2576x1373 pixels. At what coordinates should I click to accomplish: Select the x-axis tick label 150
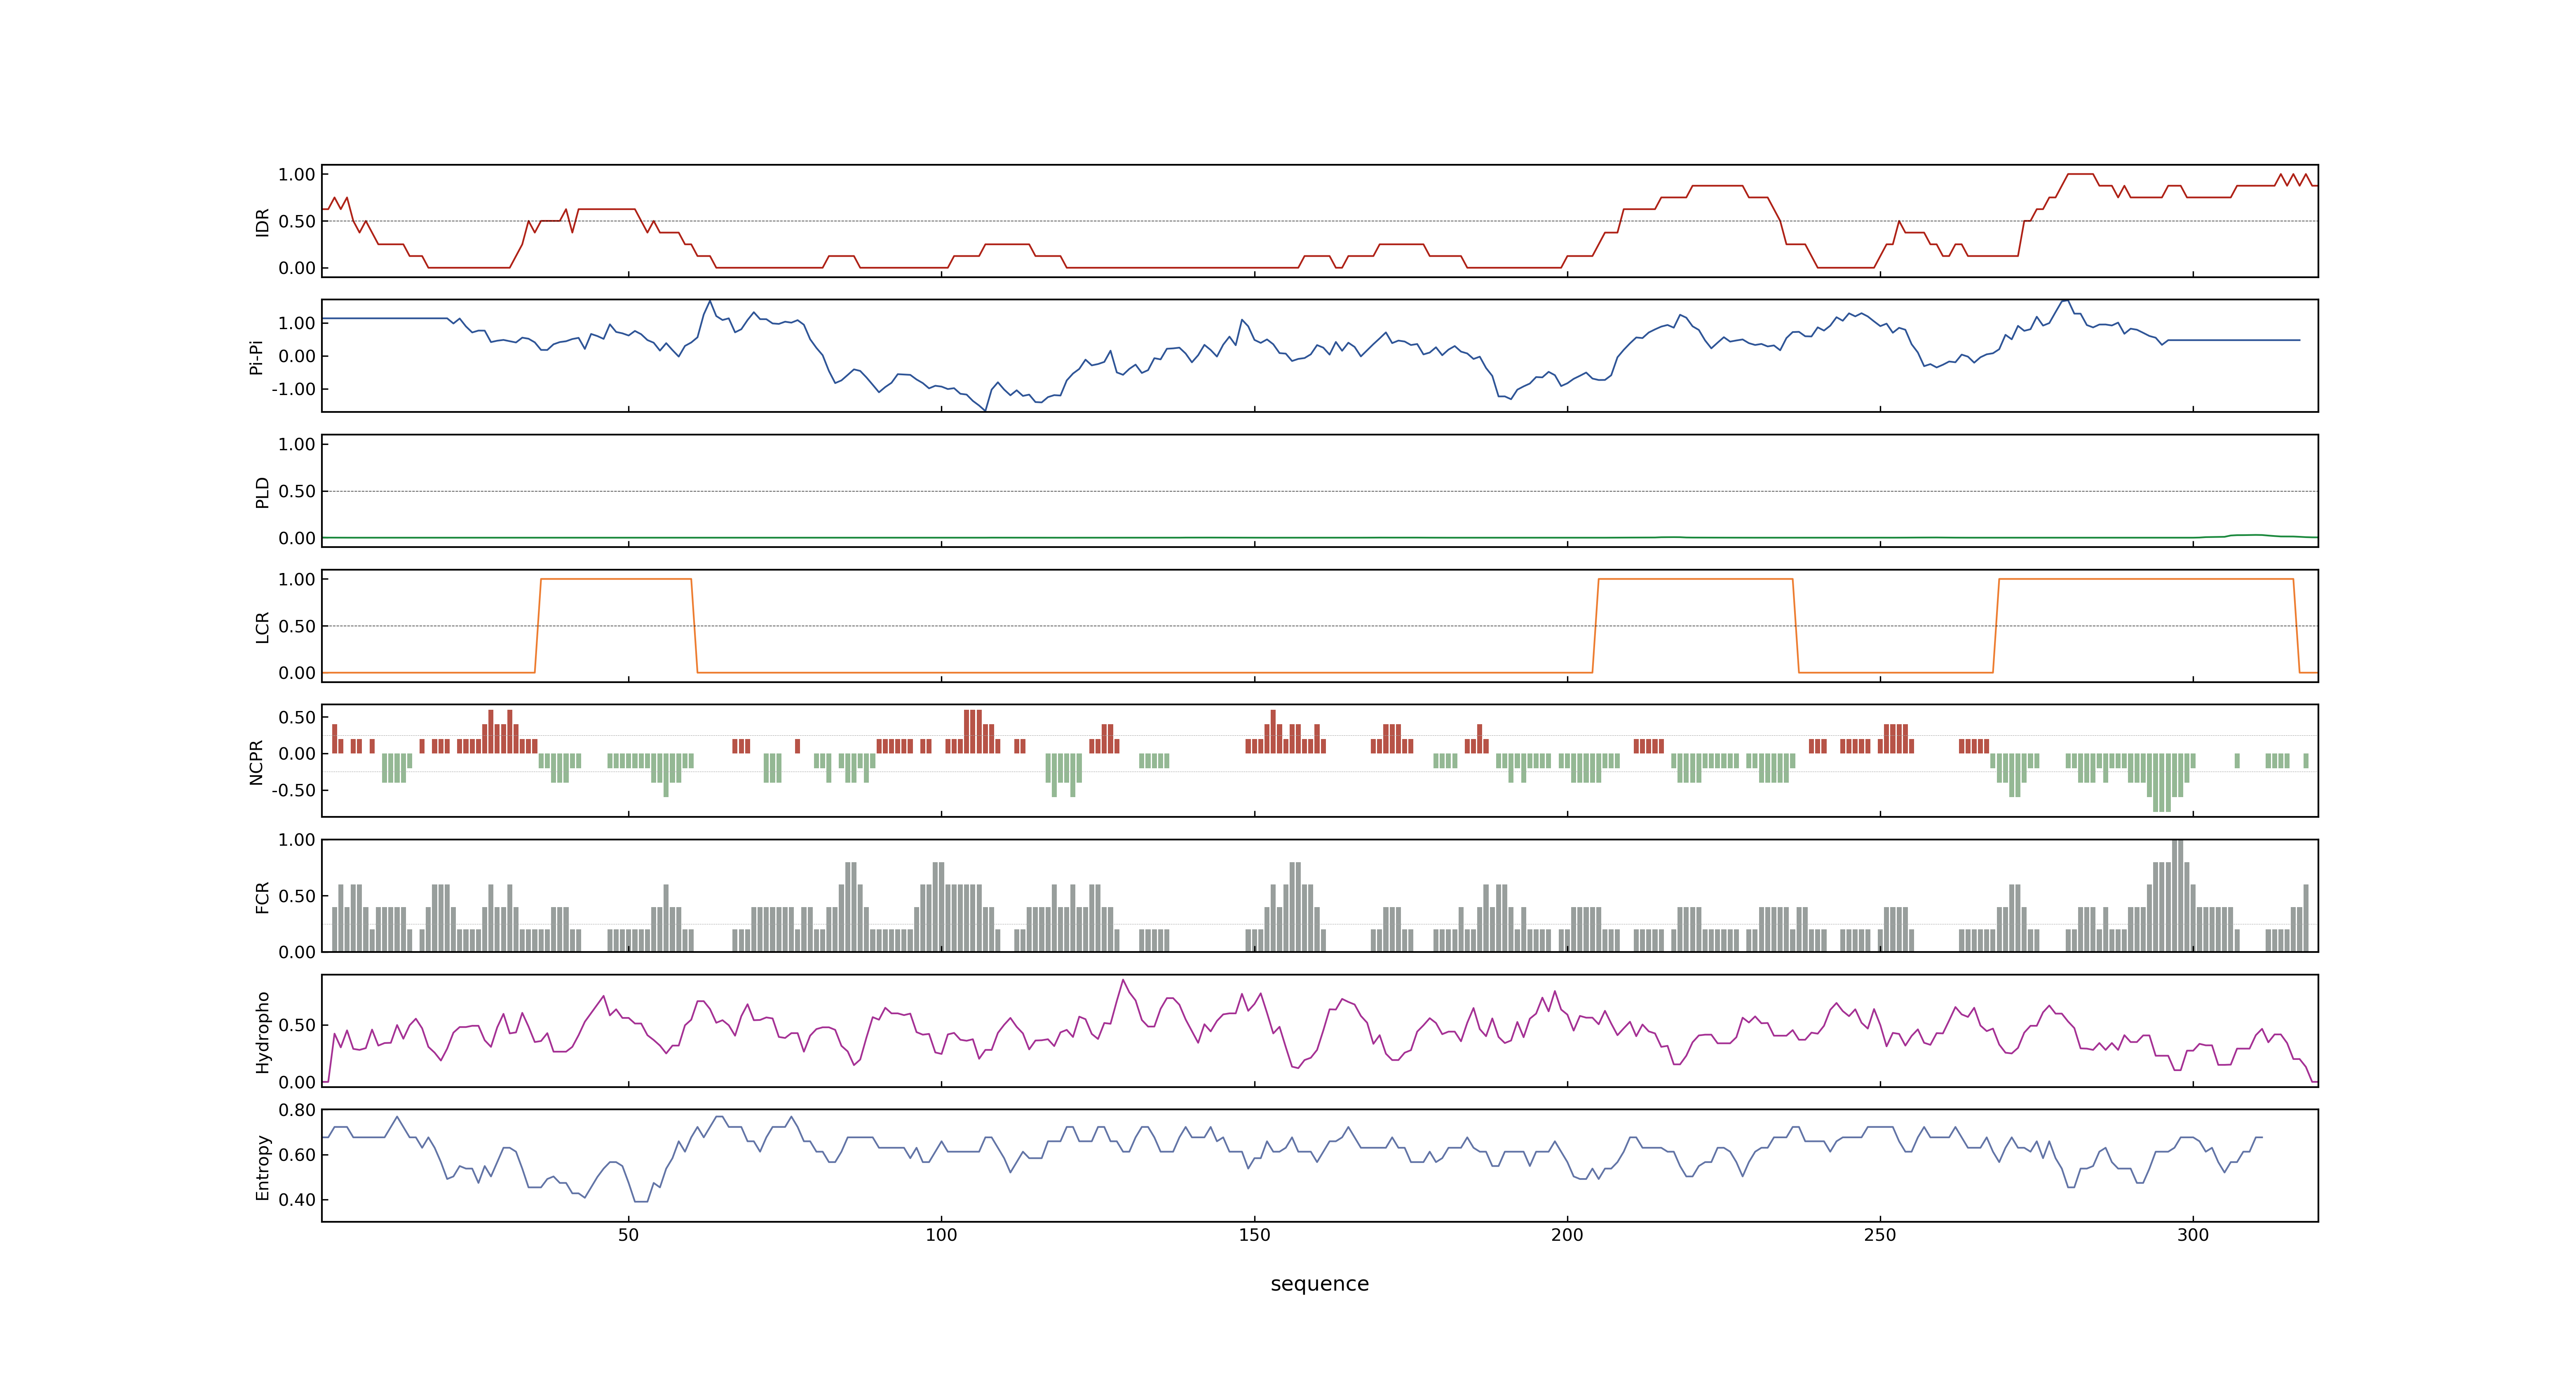point(1254,1234)
